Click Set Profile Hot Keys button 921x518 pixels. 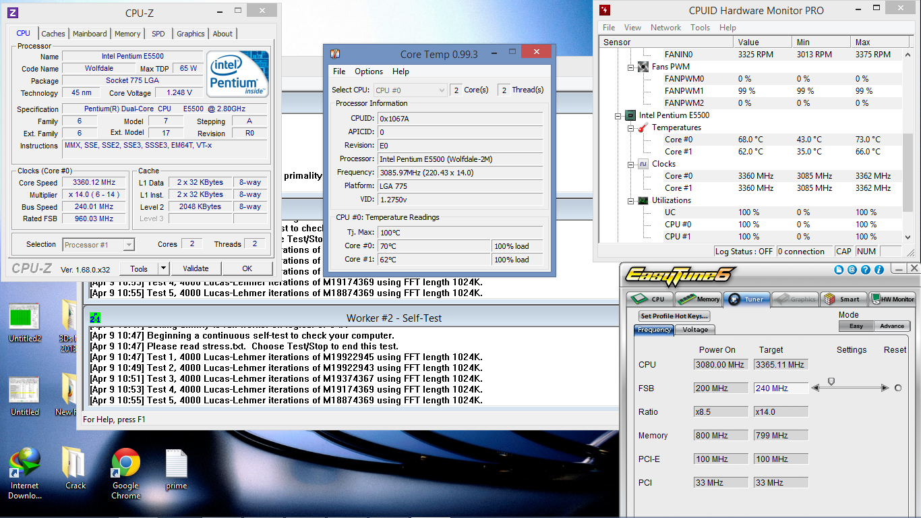(674, 316)
